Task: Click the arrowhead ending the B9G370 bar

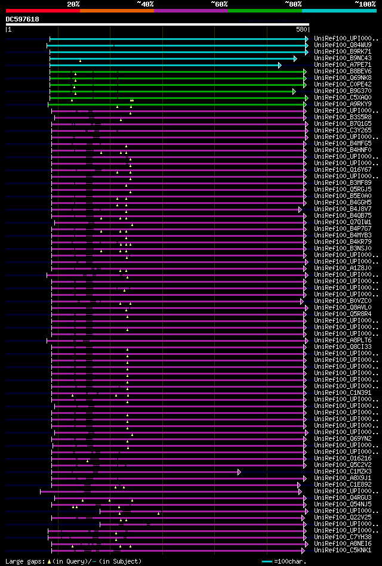Action: 294,91
